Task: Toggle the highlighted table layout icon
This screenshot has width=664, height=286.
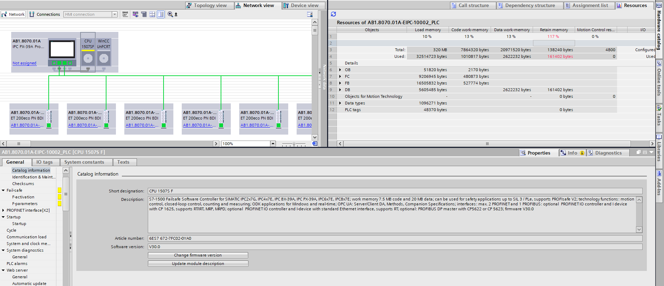Action: (x=161, y=14)
